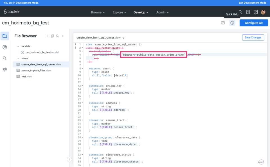Open the create_view_from_sql_runner.view file dropdown arrow
This screenshot has width=270, height=167.
click(123, 38)
